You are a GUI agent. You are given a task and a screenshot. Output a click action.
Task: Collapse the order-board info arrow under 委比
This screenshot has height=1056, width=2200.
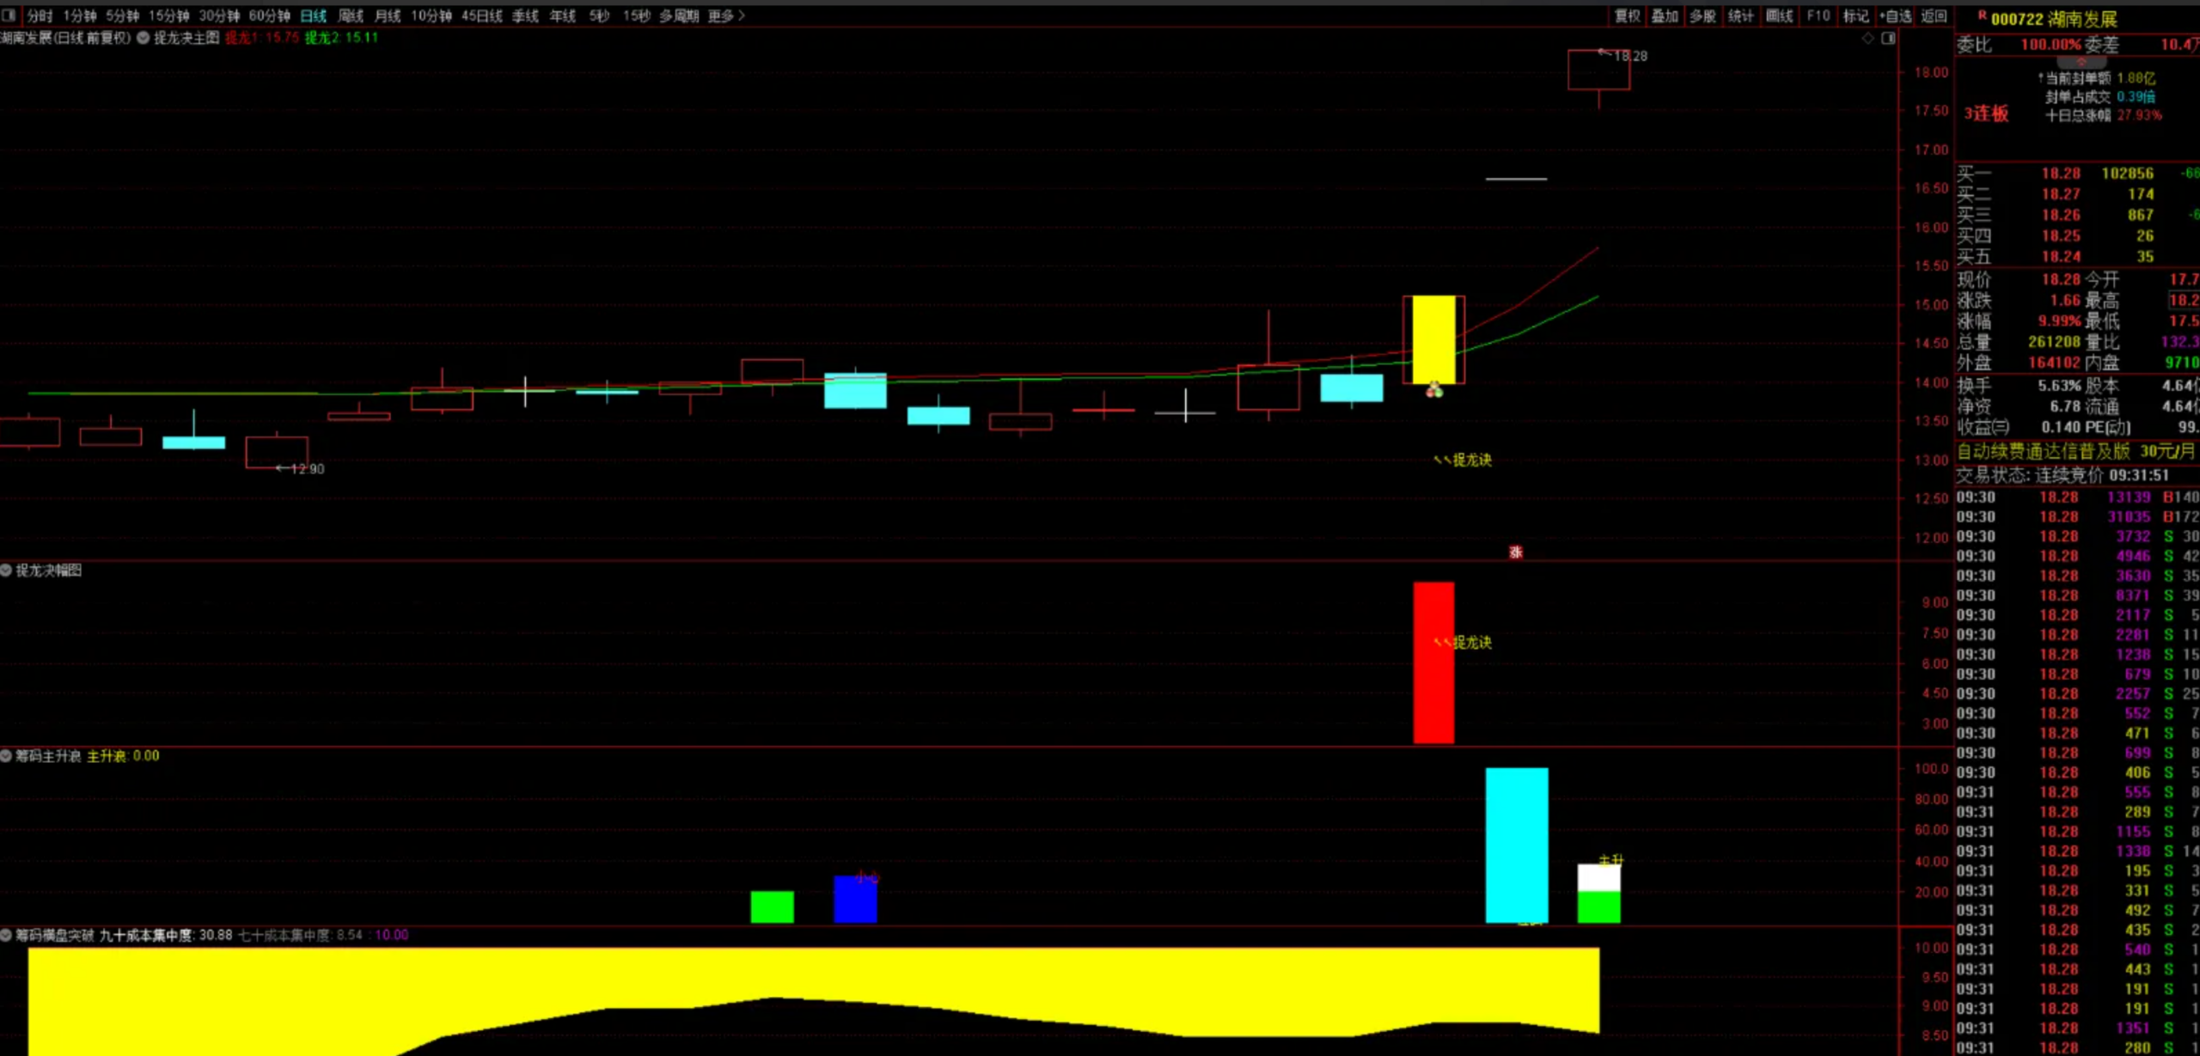click(x=2081, y=63)
